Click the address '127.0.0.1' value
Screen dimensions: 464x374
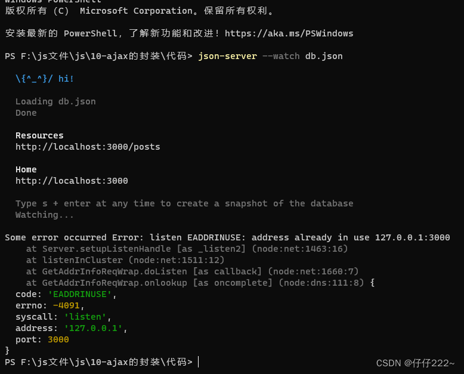click(93, 328)
